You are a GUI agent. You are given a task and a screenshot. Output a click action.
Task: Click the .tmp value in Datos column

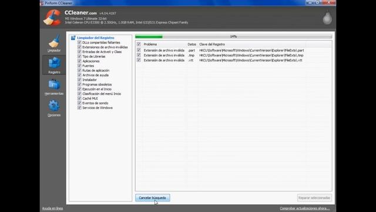point(191,55)
